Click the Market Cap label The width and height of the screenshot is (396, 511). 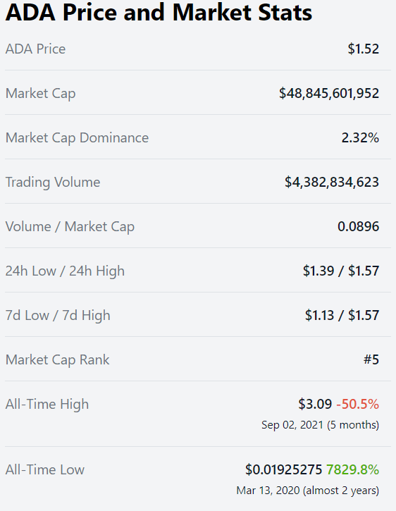point(41,94)
